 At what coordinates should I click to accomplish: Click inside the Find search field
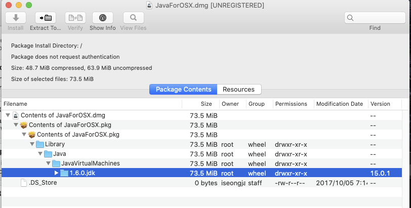tap(375, 18)
